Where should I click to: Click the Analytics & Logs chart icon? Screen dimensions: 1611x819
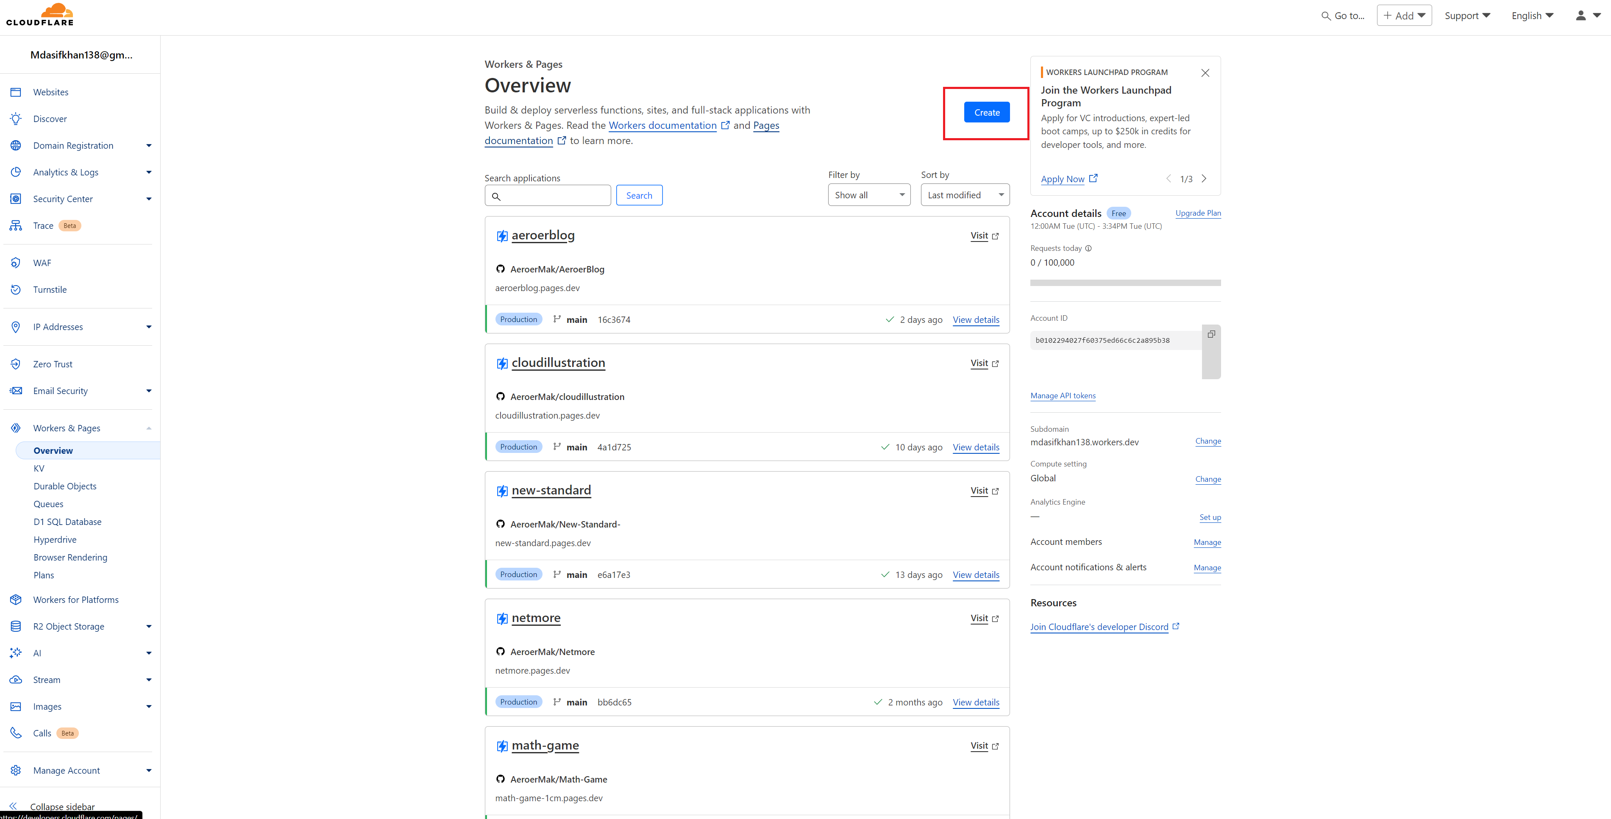point(16,172)
